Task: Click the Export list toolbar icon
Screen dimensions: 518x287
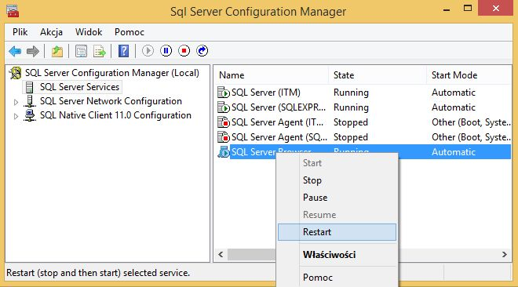Action: (100, 51)
